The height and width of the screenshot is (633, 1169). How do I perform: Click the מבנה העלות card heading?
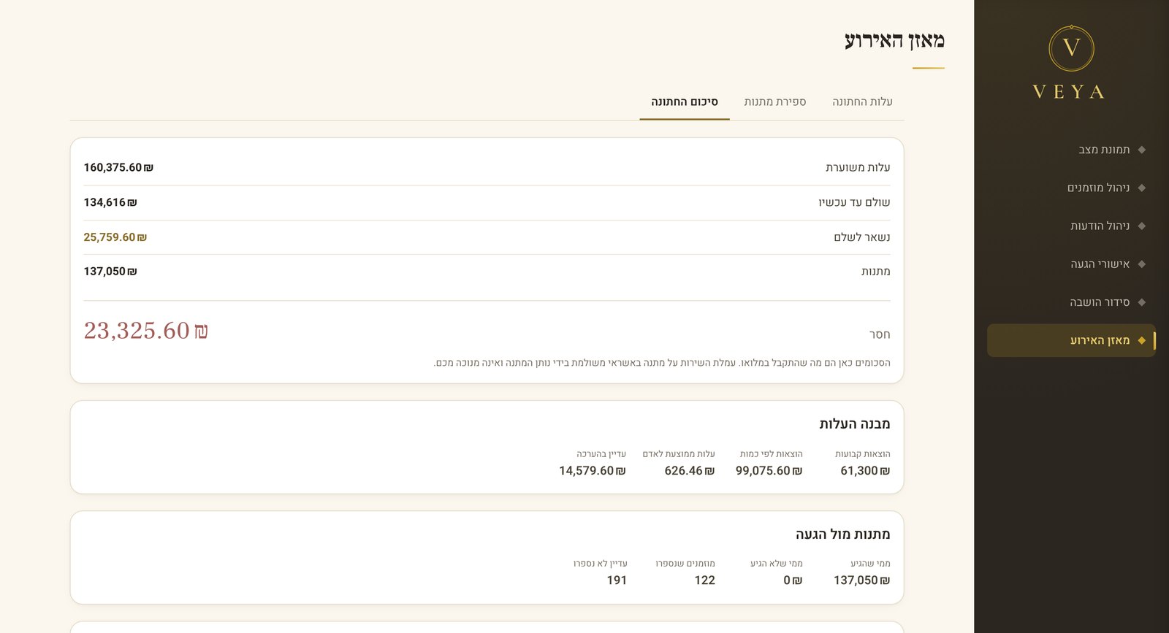pos(855,424)
